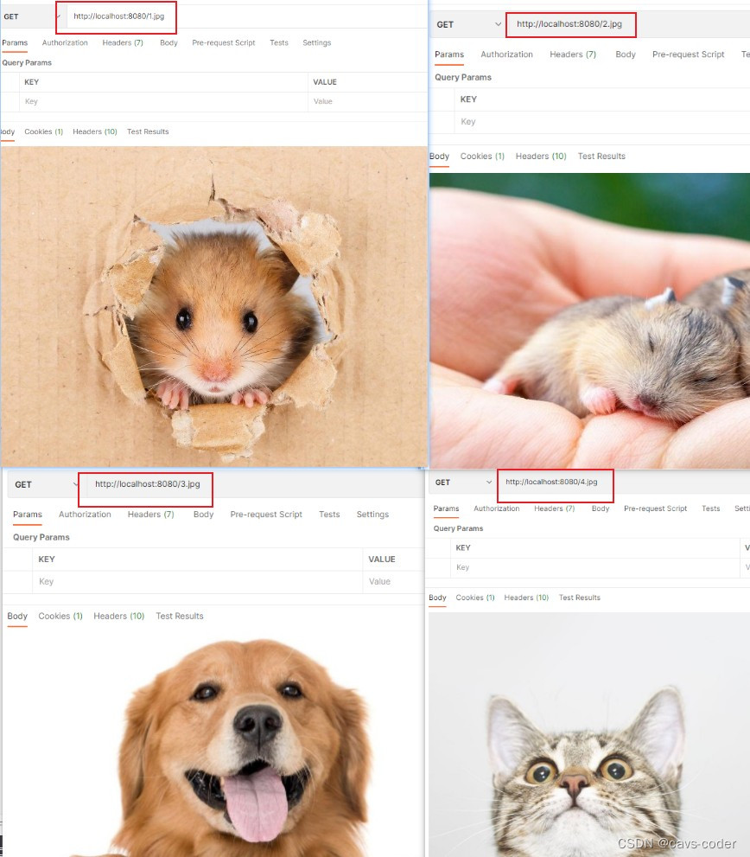Screen dimensions: 750x857
Task: View Cookies (1) in the 4.jpg response
Action: (475, 598)
